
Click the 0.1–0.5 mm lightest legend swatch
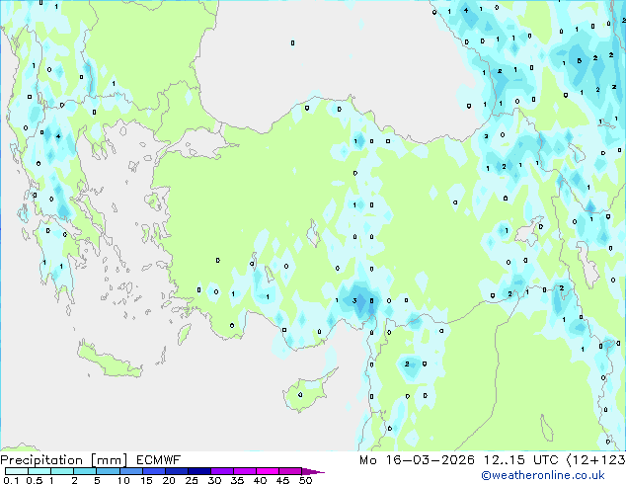point(17,471)
